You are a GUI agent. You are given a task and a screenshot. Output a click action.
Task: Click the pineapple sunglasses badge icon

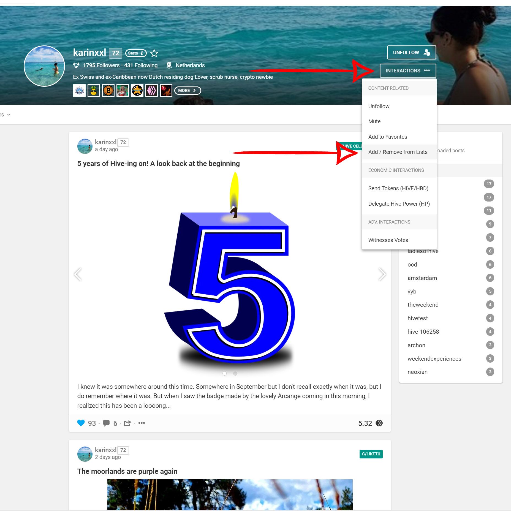click(x=94, y=91)
